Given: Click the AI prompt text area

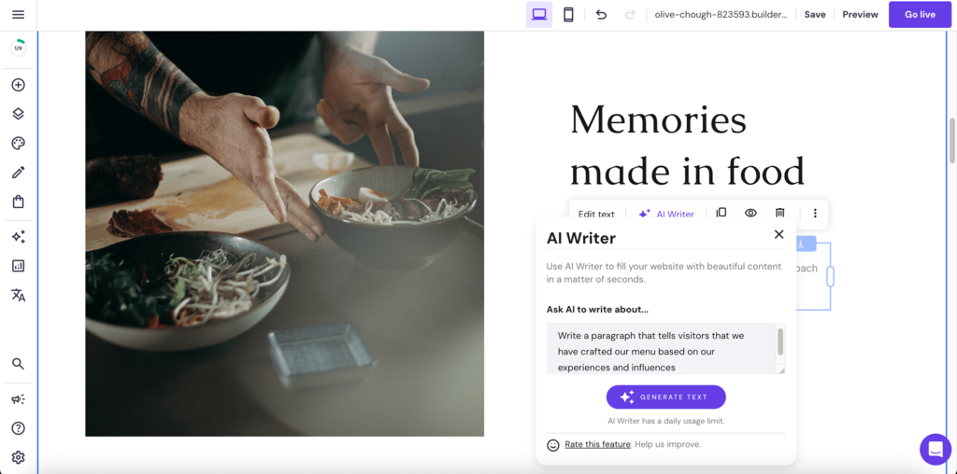Looking at the screenshot, I should tap(662, 348).
